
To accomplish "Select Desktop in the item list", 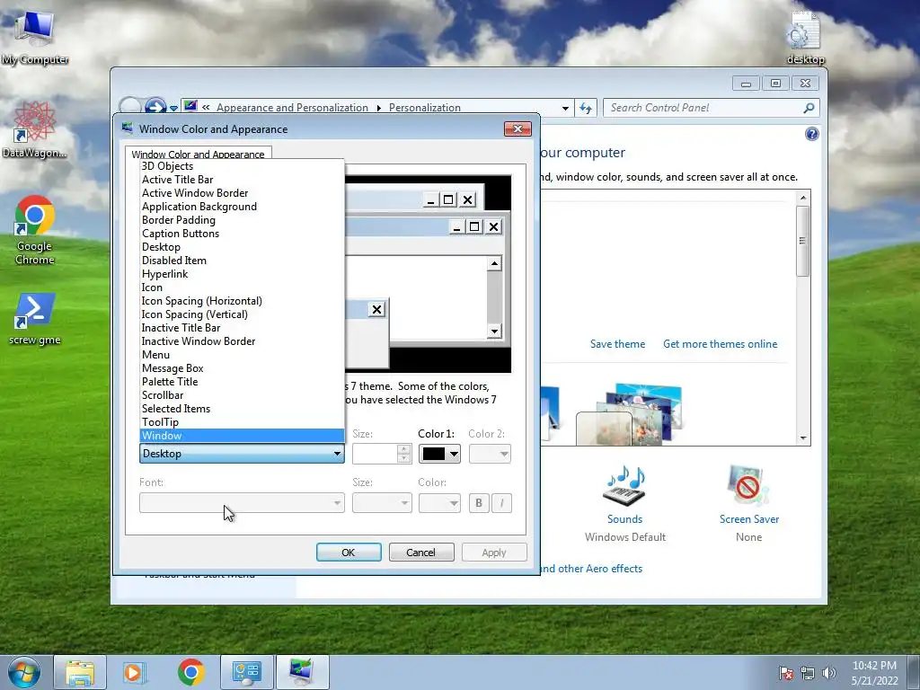I will tap(242, 247).
